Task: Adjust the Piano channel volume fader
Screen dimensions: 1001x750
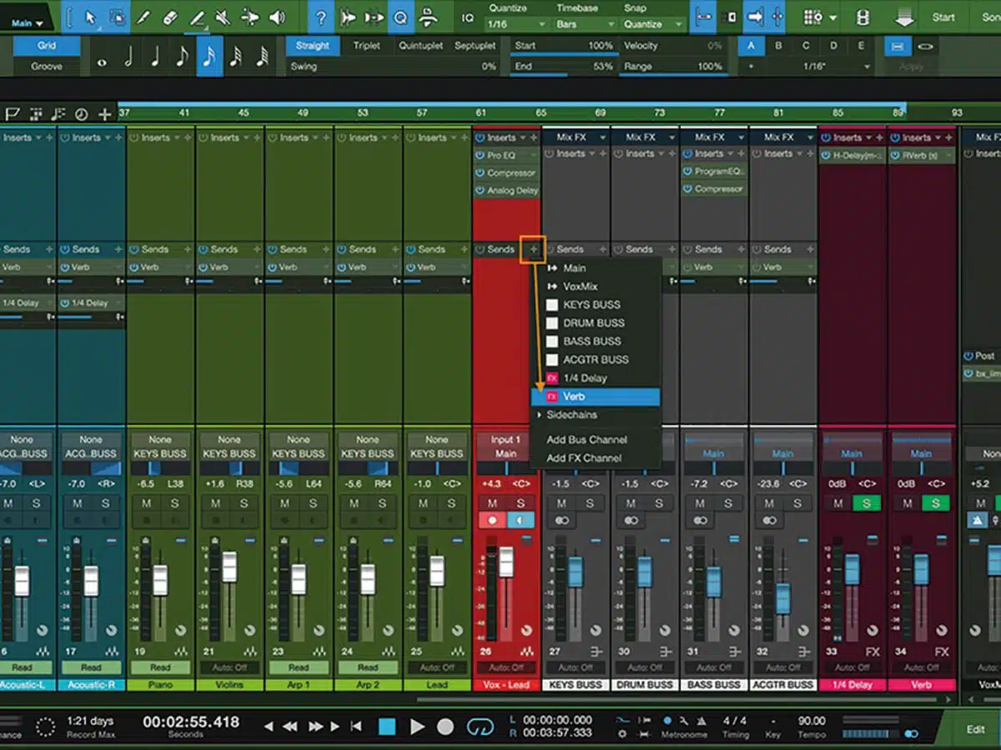Action: point(159,579)
